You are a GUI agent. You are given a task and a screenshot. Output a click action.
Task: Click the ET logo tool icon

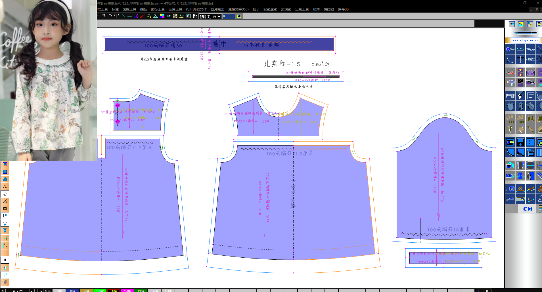click(530, 142)
